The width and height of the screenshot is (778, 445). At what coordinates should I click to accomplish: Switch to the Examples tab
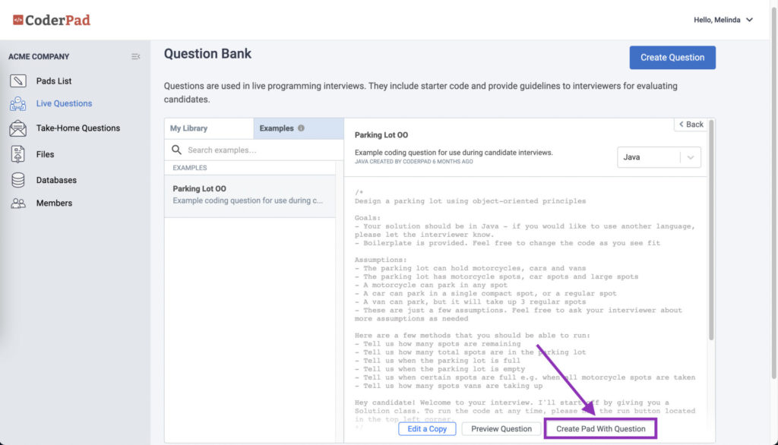[299, 128]
